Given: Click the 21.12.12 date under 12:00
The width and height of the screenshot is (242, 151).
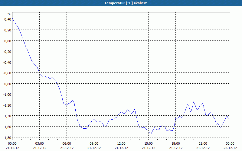Looking at the screenshot, I should tap(121, 148).
